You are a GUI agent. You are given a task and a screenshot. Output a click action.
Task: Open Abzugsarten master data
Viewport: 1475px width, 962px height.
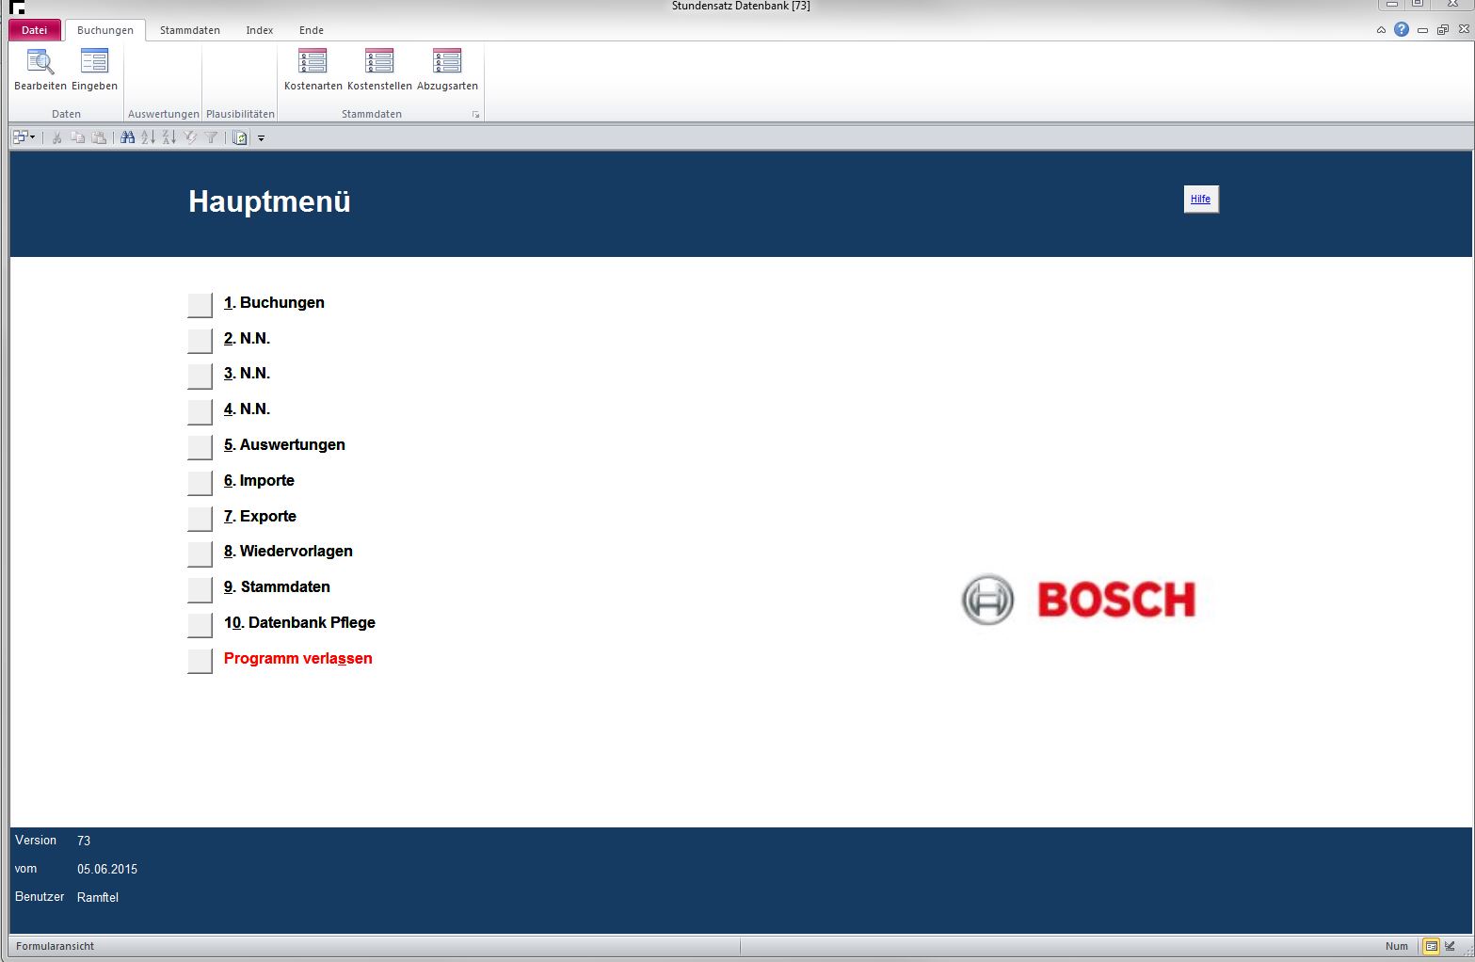click(447, 70)
